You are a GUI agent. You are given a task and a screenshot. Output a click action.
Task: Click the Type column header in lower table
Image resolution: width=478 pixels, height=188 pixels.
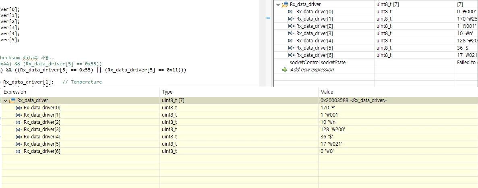(x=239, y=92)
